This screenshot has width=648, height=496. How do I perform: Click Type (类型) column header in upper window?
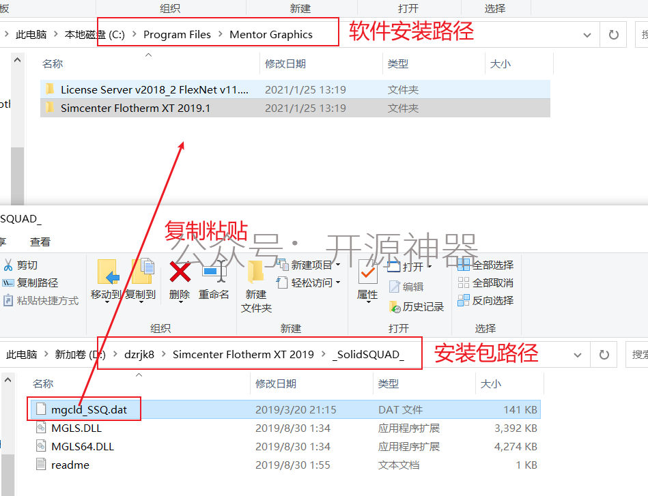pos(397,63)
